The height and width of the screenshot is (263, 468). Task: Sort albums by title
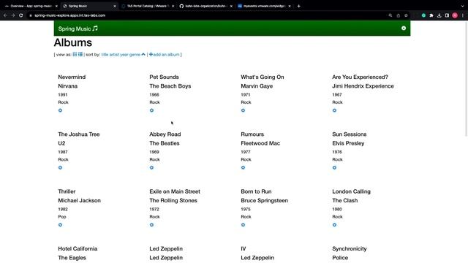pyautogui.click(x=105, y=55)
